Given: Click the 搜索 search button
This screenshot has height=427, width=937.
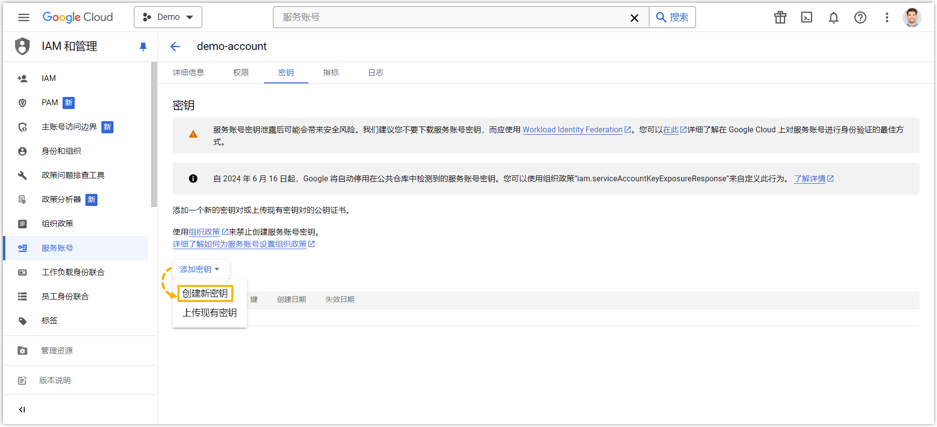Looking at the screenshot, I should pyautogui.click(x=672, y=17).
